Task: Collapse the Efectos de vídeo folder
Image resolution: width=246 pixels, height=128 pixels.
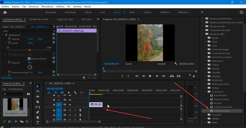Action: (x=203, y=34)
